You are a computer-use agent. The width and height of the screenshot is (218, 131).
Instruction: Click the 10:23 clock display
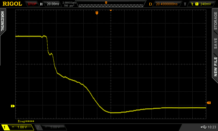coord(212,127)
